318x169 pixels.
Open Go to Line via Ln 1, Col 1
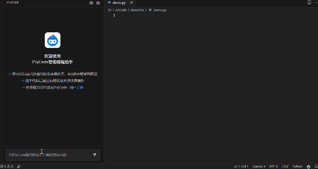[241, 166]
